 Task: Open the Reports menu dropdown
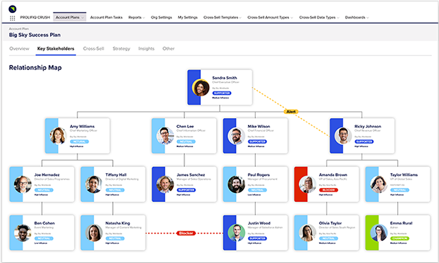click(137, 17)
